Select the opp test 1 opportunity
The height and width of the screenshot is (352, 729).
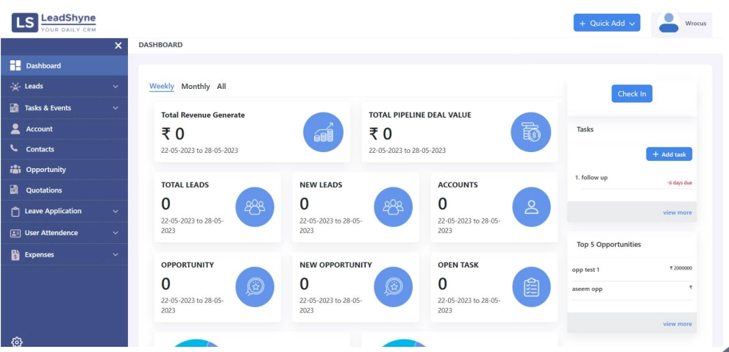point(586,270)
